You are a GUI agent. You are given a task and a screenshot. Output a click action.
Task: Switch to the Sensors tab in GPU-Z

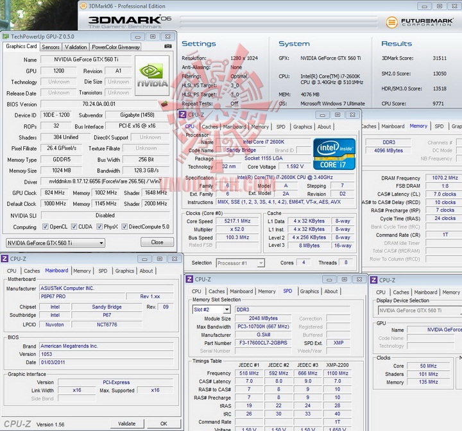point(51,47)
